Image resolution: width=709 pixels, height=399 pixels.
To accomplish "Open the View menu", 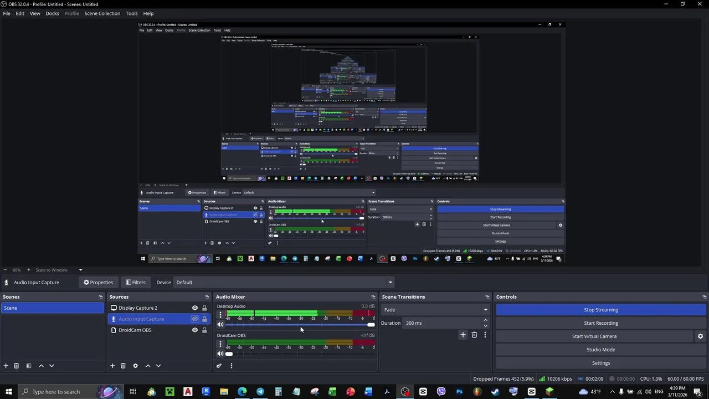I will [x=35, y=13].
